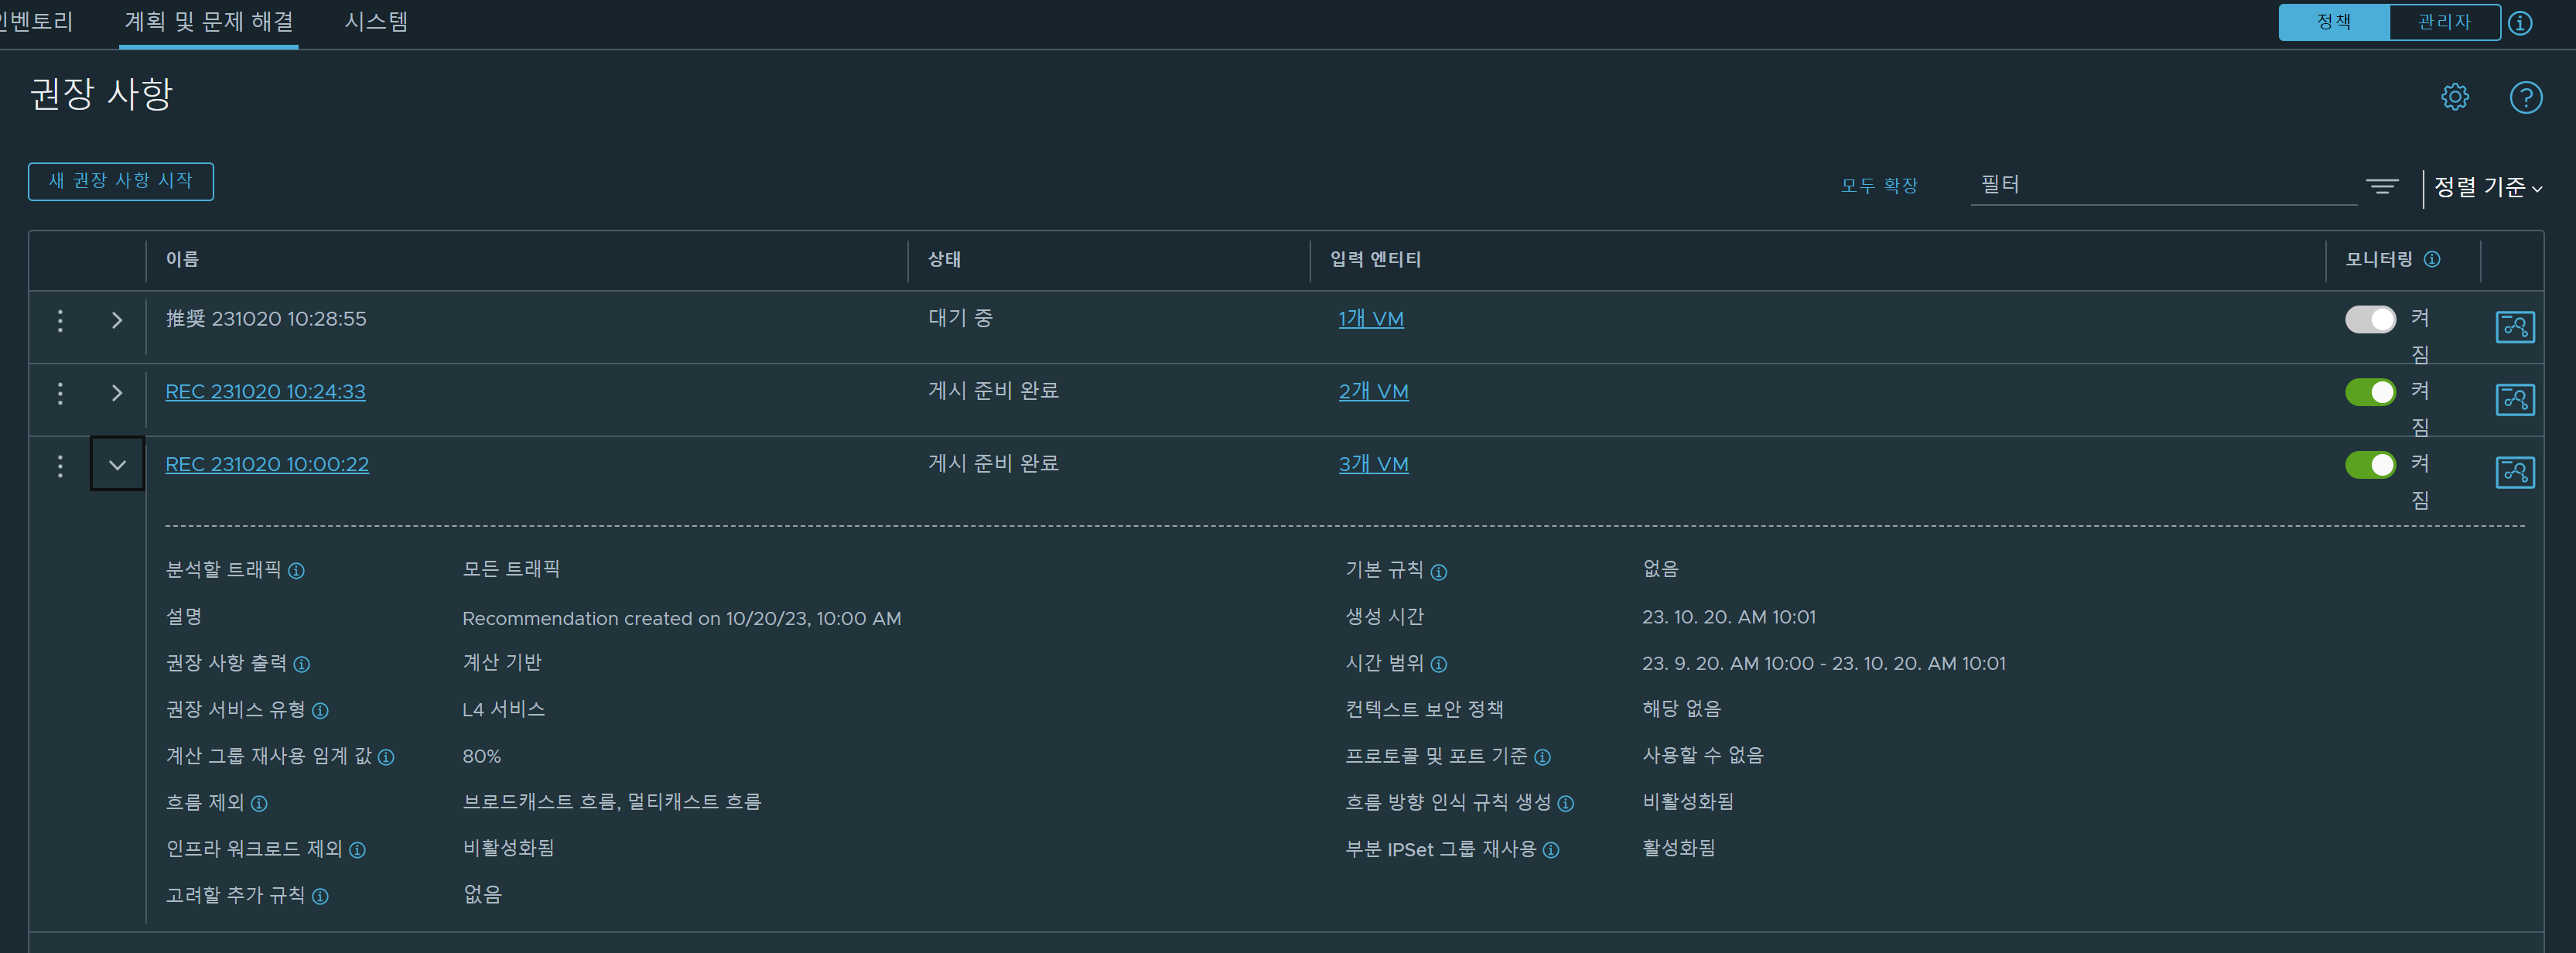The image size is (2576, 953).
Task: Click info icon beside 기본 규칙
Action: pos(1439,572)
